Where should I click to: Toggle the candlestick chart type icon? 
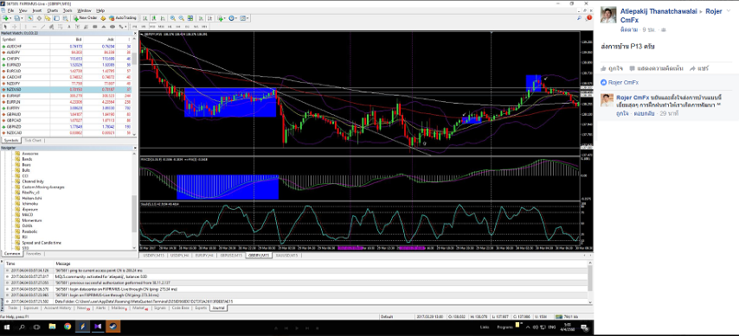pos(153,18)
